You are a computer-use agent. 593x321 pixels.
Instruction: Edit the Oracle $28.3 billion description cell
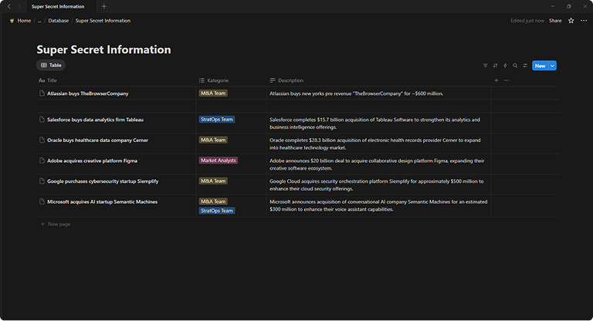[x=379, y=144]
